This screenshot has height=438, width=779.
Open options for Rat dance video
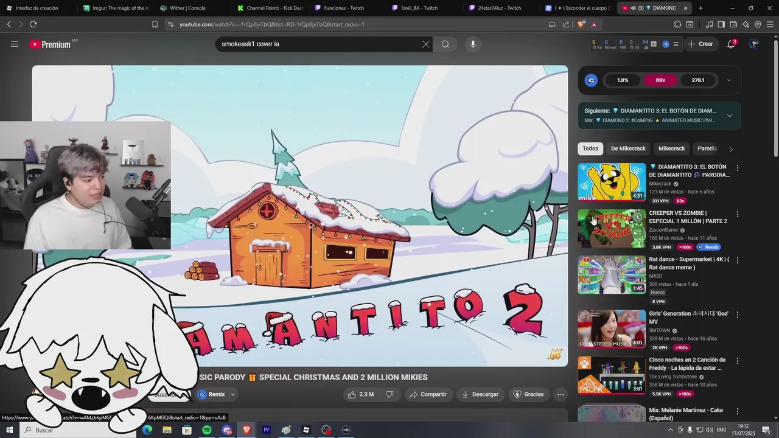point(738,260)
